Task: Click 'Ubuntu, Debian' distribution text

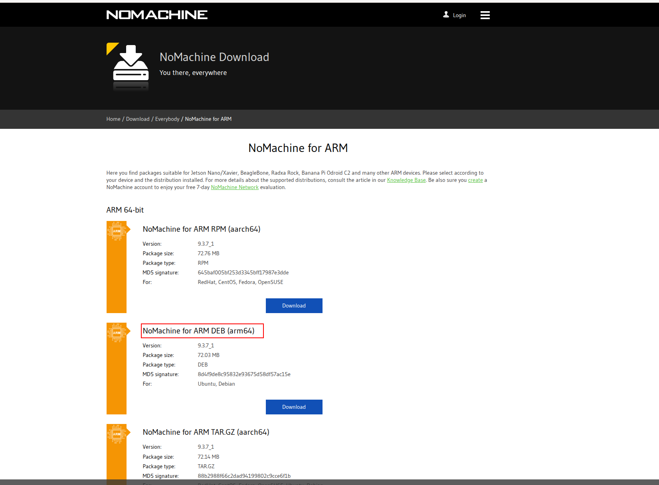Action: pos(216,384)
